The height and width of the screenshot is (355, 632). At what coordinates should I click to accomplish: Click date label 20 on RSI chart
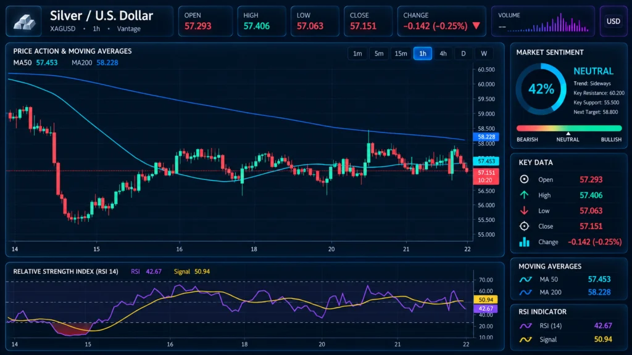(x=322, y=344)
